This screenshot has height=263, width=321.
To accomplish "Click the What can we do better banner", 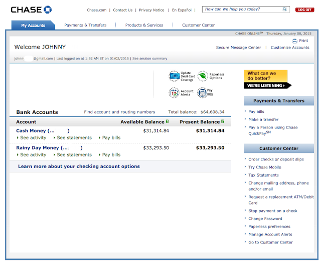I will click(x=267, y=79).
